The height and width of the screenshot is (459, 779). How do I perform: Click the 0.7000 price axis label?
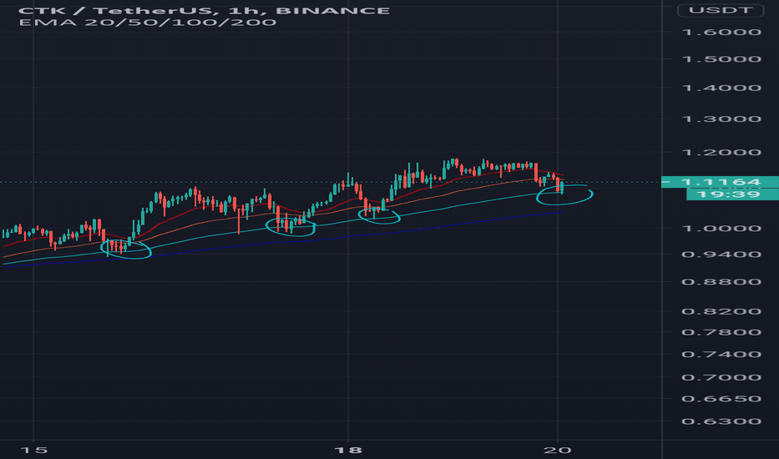[721, 377]
